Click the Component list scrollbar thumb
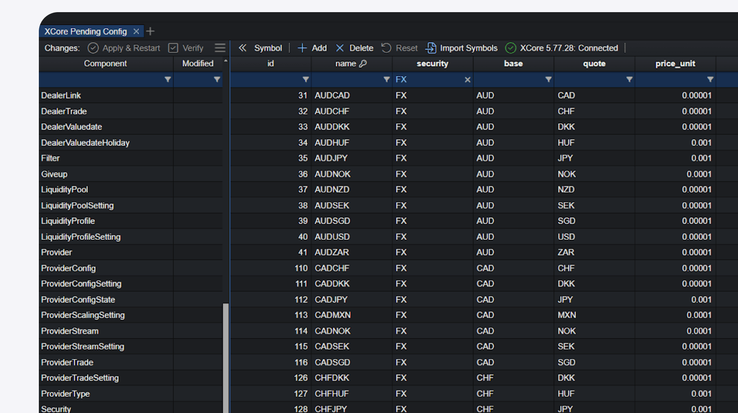 [x=226, y=358]
